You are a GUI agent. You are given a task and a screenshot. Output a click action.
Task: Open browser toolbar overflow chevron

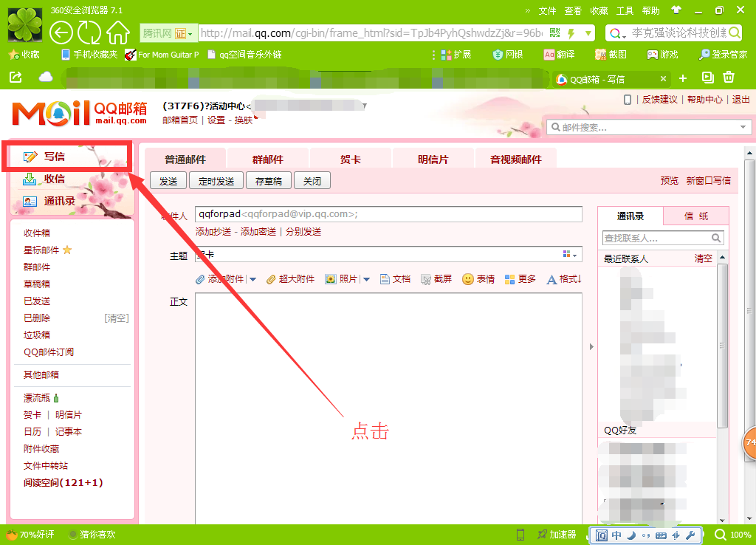point(527,10)
